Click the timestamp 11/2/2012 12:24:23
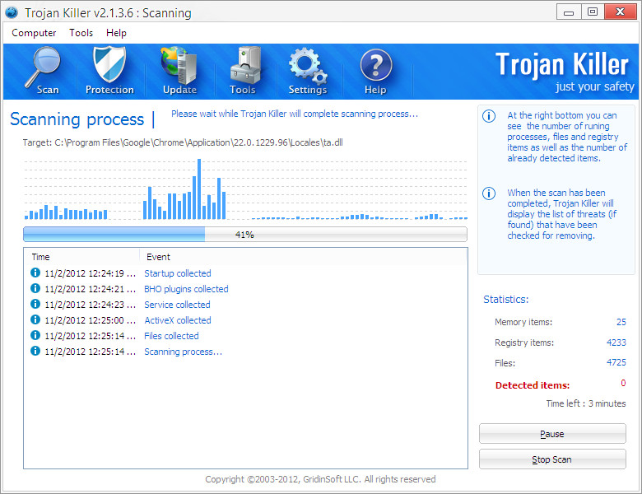 coord(90,305)
